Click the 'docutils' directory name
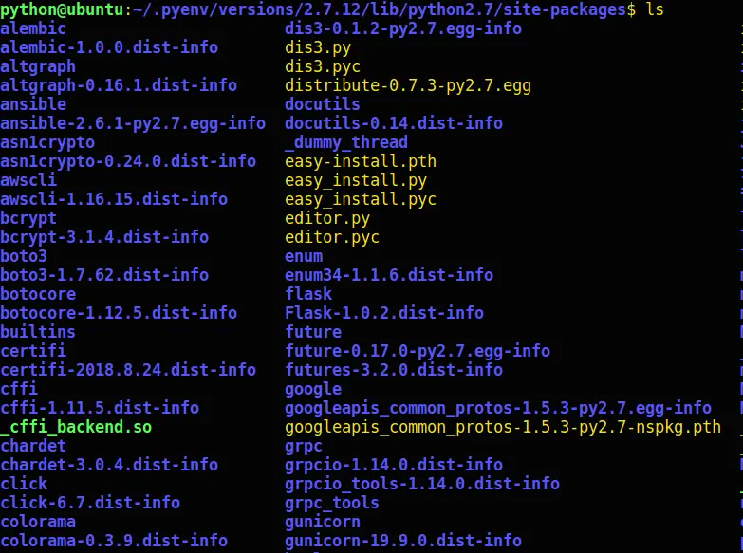The width and height of the screenshot is (743, 553). click(x=323, y=104)
